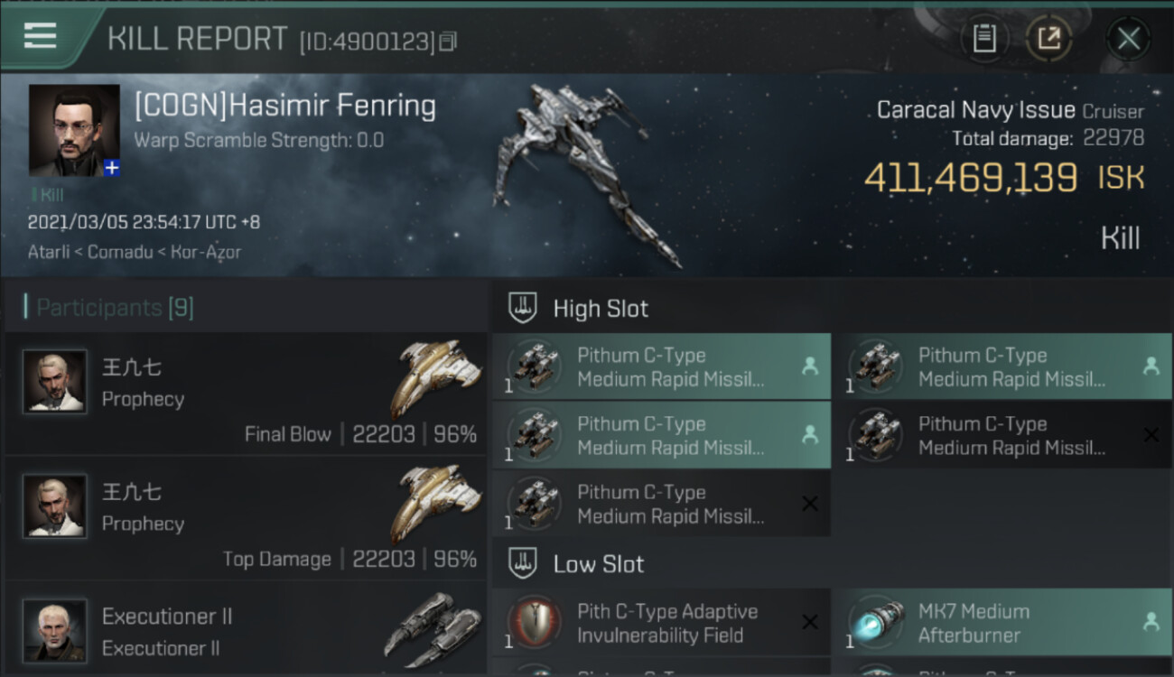Click the Adaptive Invulnerability Field icon

click(x=535, y=623)
